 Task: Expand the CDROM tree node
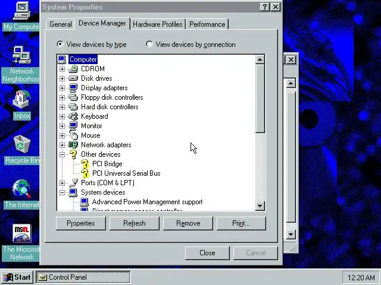point(62,69)
